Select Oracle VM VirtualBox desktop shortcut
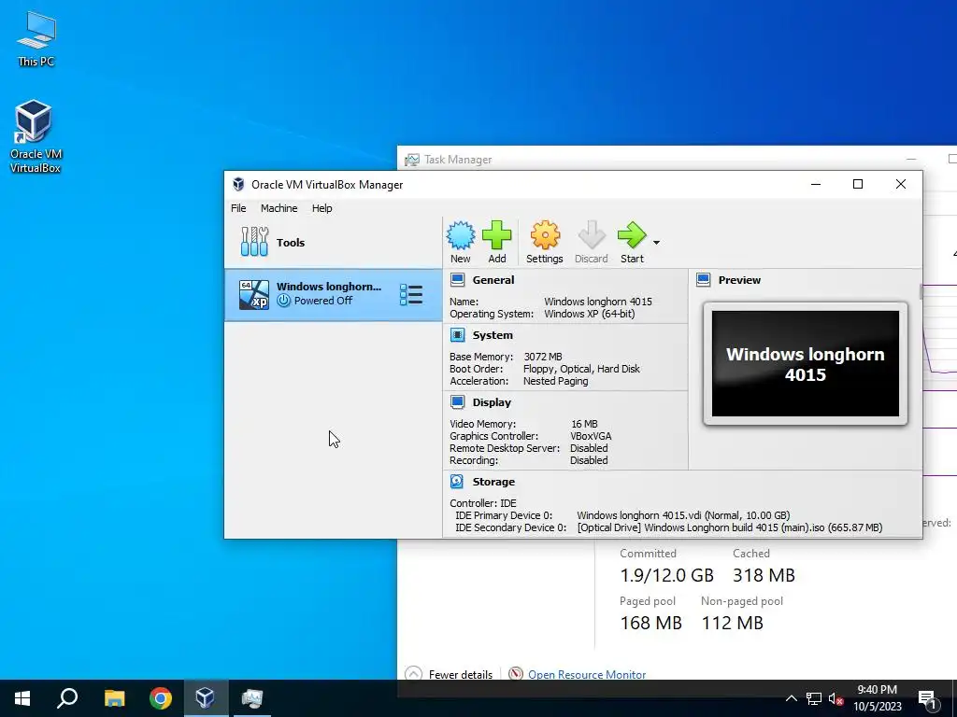 click(35, 136)
